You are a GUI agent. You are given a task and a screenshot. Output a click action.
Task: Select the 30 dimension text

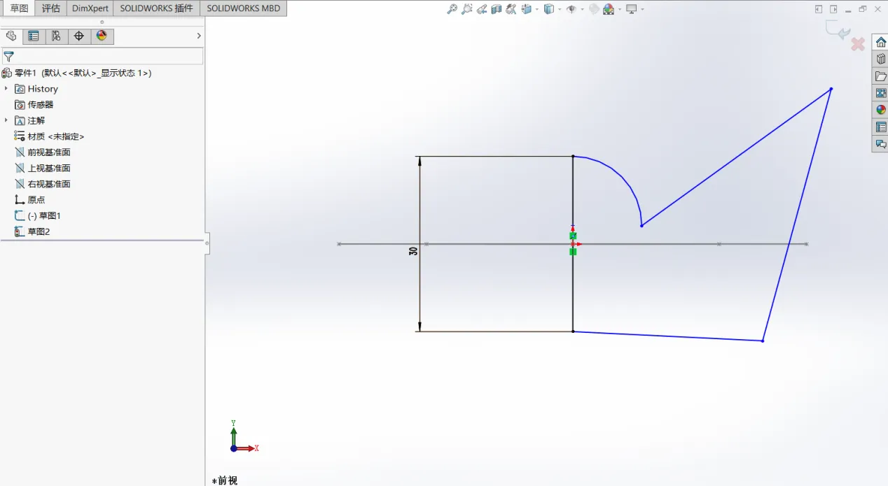coord(413,250)
